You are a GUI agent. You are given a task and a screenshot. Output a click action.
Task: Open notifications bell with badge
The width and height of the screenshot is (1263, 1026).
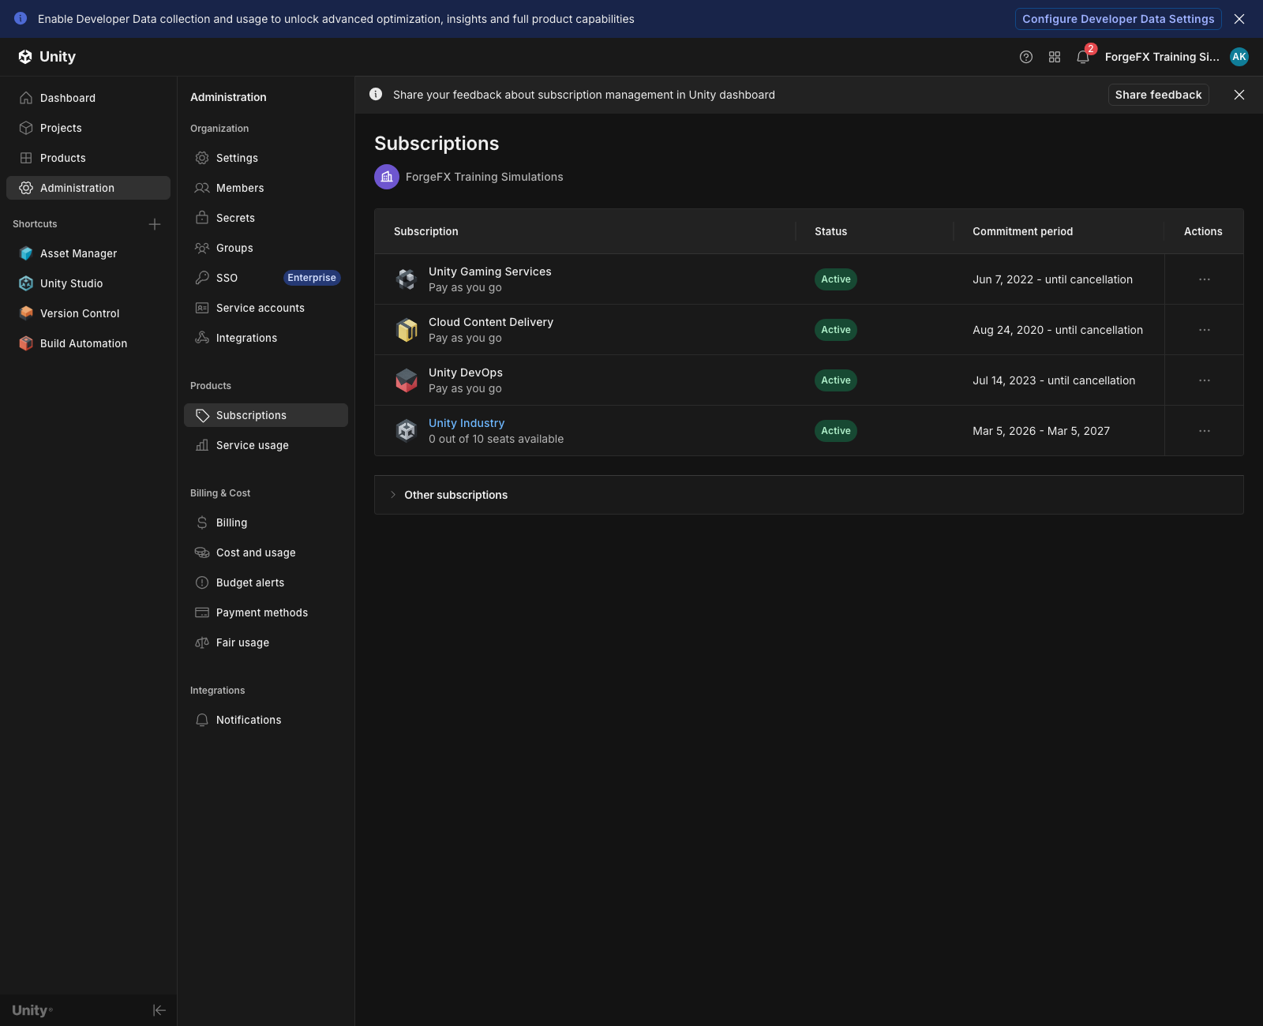click(1083, 57)
